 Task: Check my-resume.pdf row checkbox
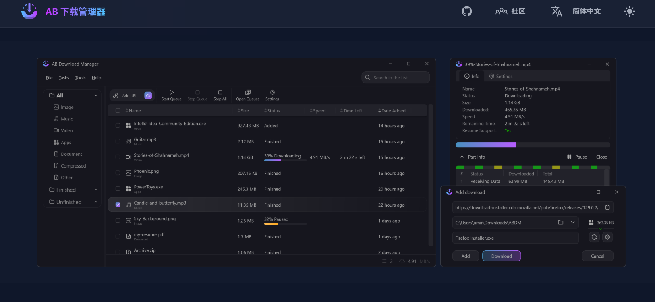pyautogui.click(x=118, y=236)
